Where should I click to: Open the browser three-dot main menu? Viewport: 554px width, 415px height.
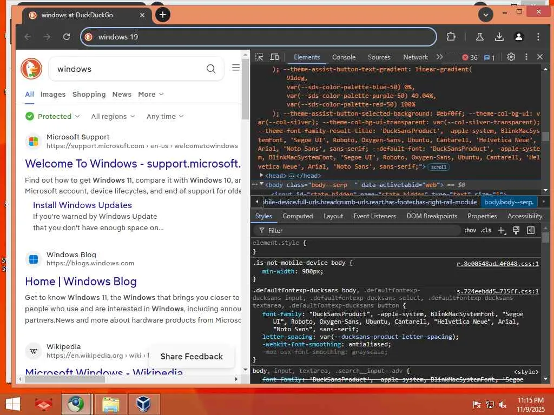pyautogui.click(x=538, y=37)
